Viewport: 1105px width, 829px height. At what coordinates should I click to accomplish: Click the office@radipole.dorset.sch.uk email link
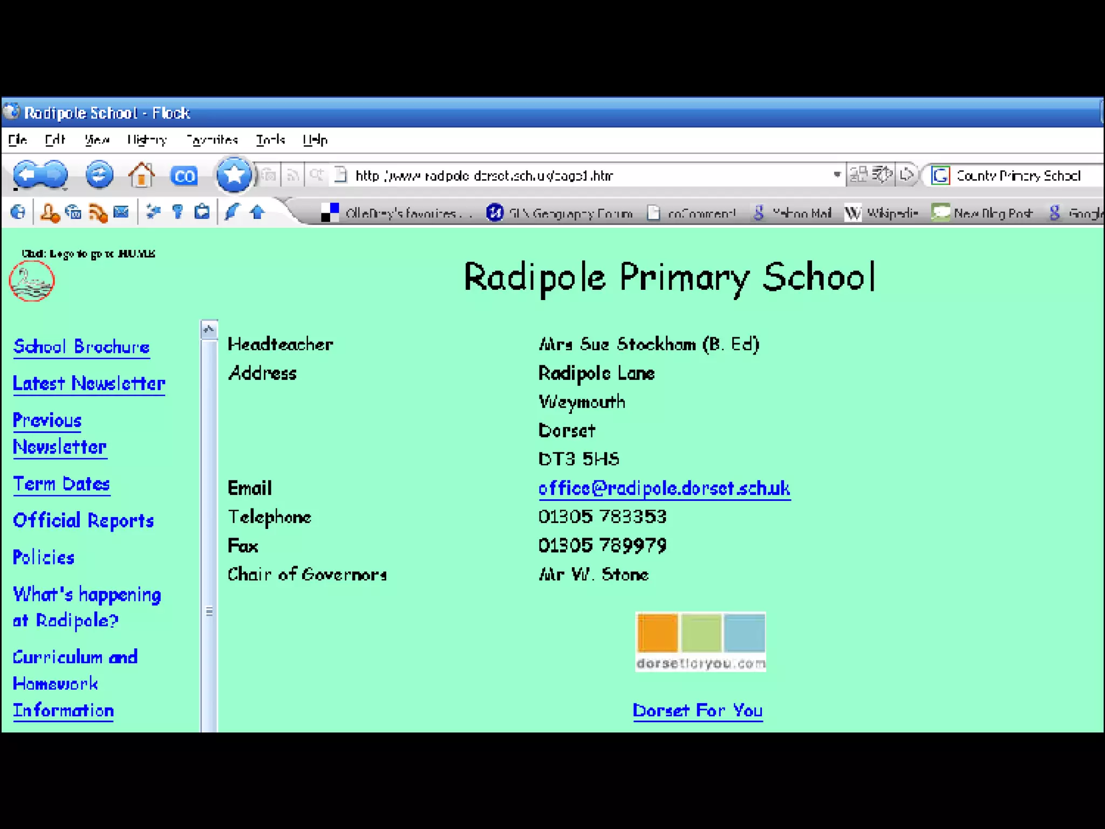[x=664, y=488]
